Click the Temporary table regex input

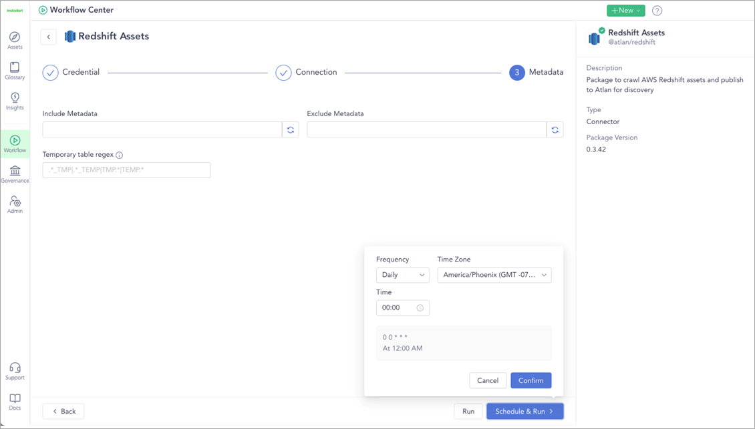(x=127, y=170)
